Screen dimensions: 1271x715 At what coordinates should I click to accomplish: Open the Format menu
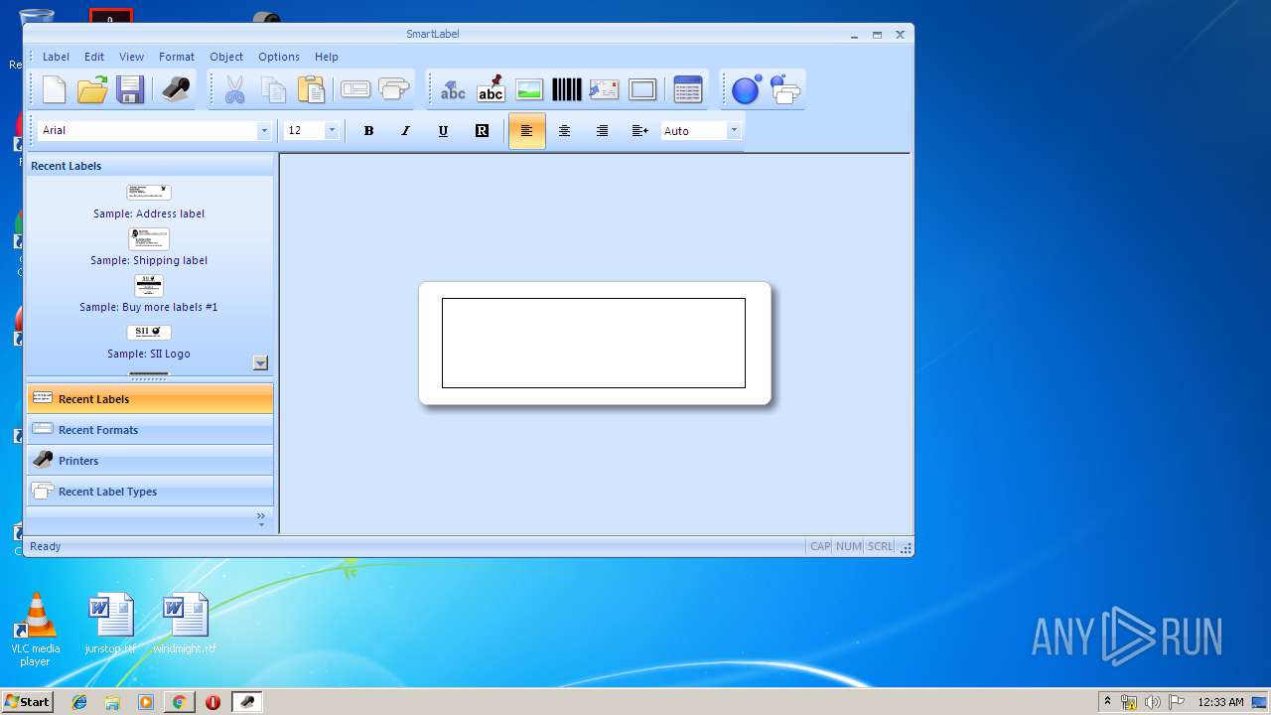pyautogui.click(x=177, y=57)
